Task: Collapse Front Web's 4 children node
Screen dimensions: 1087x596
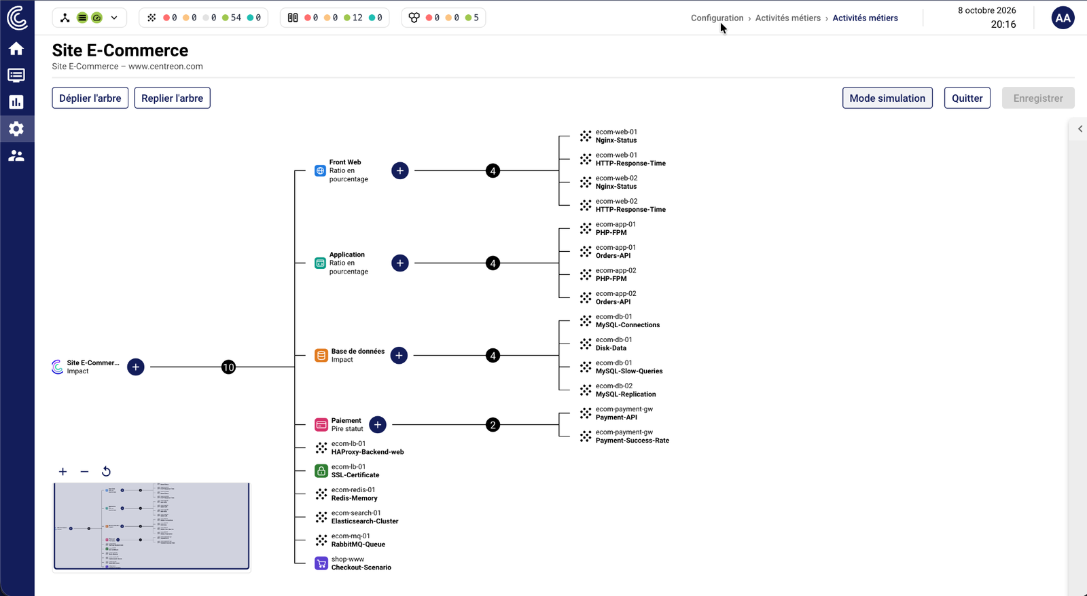Action: click(x=493, y=171)
